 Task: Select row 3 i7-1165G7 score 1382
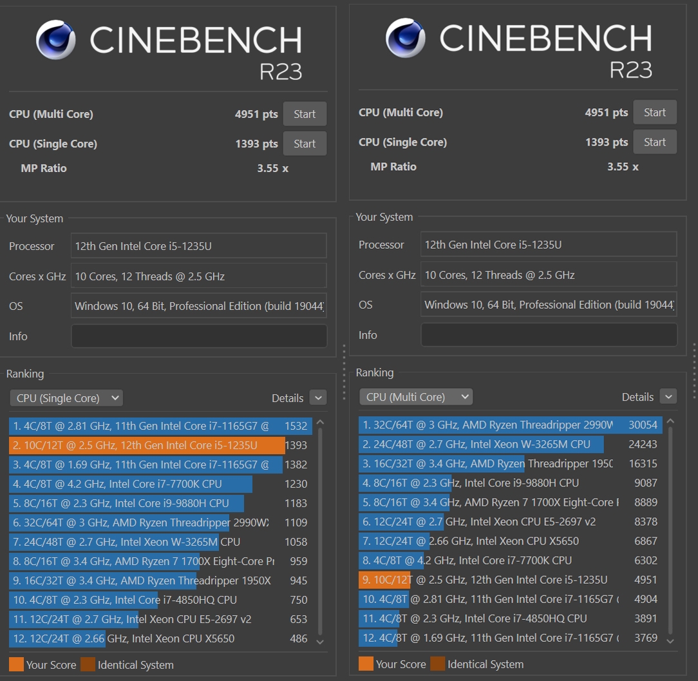click(160, 465)
